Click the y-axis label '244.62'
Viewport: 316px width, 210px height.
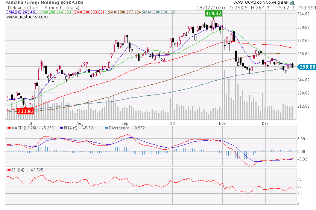click(x=303, y=80)
